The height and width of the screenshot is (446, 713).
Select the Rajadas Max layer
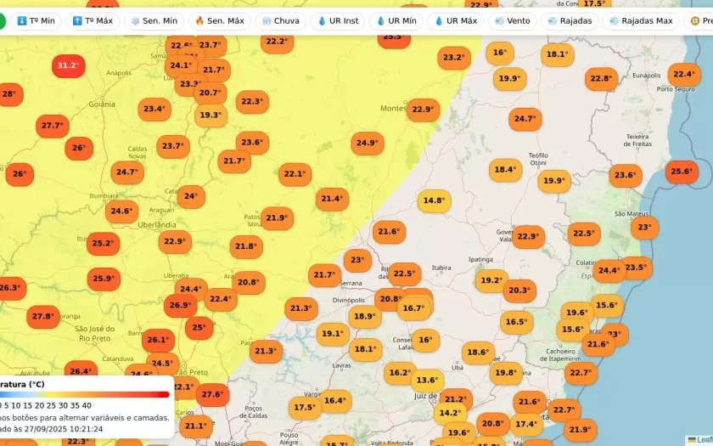coord(640,20)
